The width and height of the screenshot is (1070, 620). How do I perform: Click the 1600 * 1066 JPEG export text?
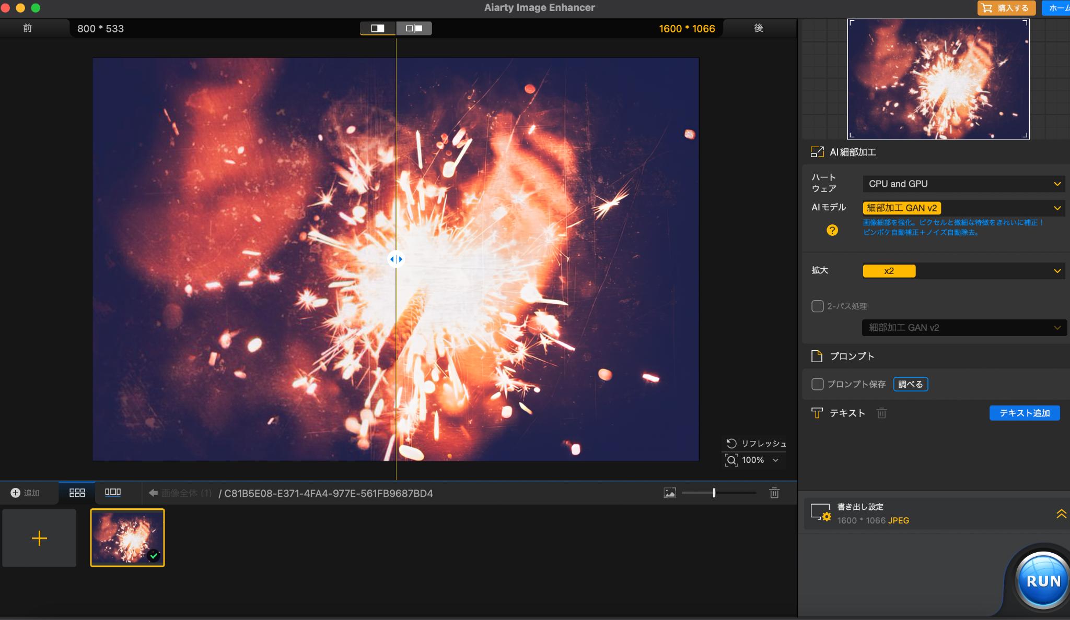pos(873,520)
